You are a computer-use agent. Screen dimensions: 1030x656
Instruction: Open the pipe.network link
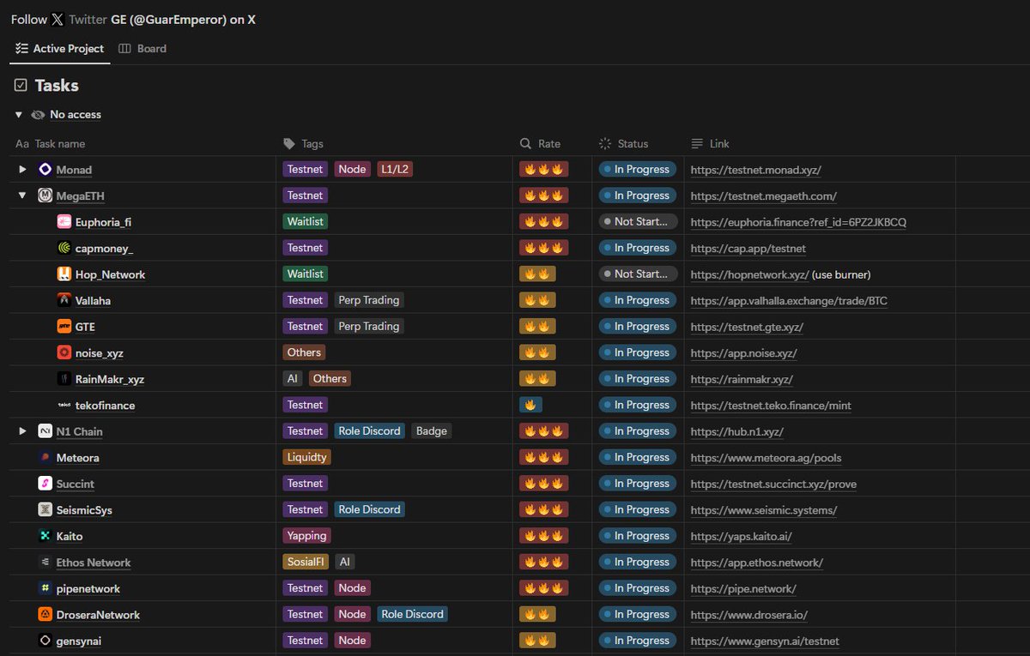(x=743, y=588)
